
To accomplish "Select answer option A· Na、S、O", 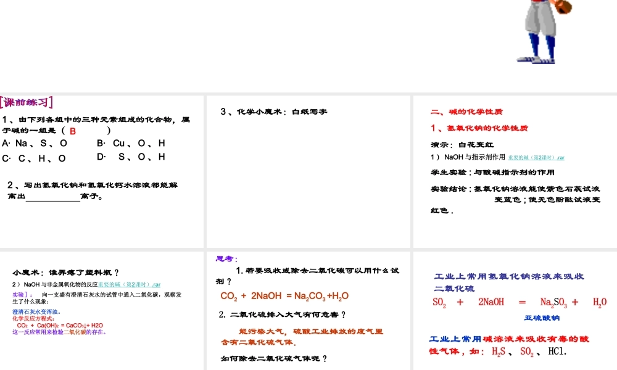I will [x=35, y=144].
